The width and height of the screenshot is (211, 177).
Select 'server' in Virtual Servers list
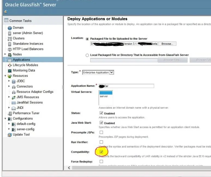(x=104, y=96)
